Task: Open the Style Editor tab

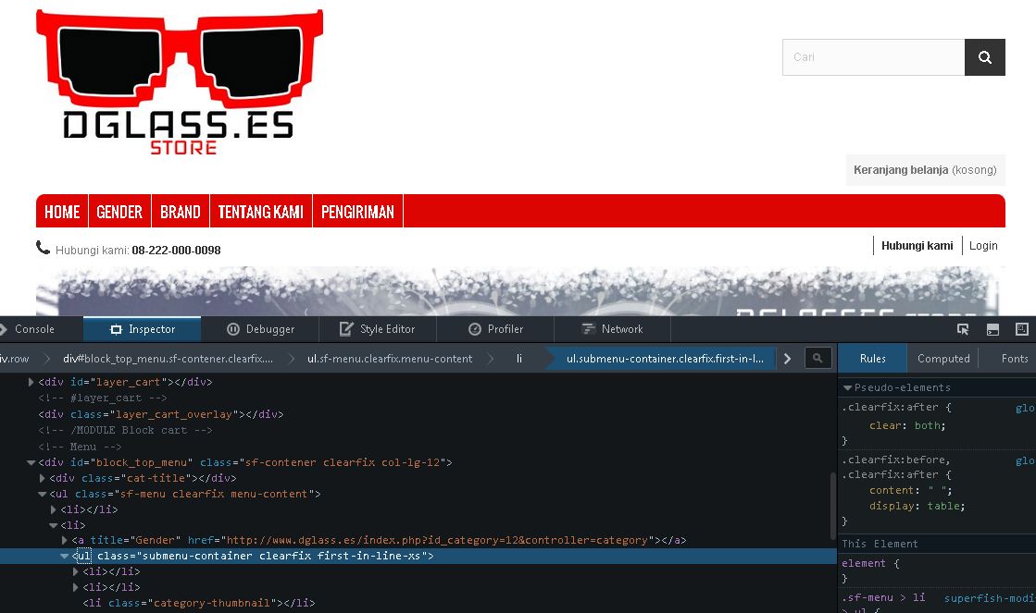Action: [377, 329]
